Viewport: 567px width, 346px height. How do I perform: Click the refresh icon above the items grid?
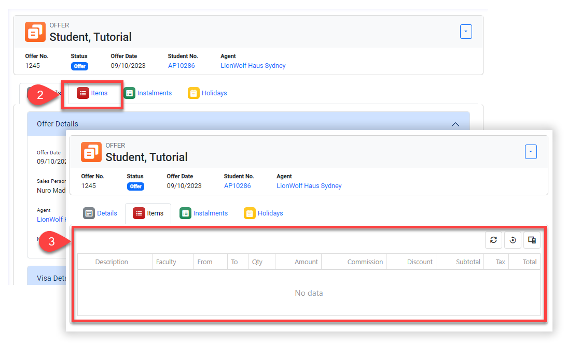point(493,240)
